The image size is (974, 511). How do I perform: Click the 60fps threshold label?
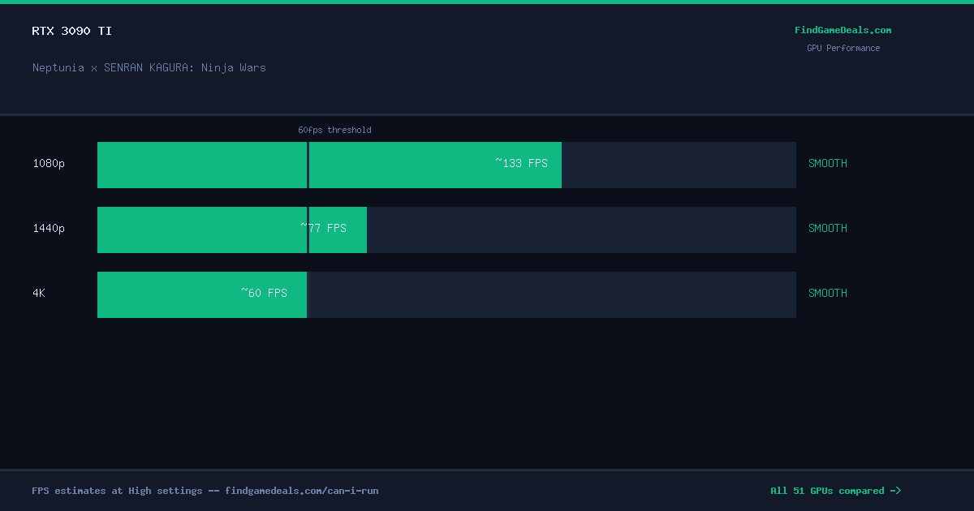coord(334,130)
